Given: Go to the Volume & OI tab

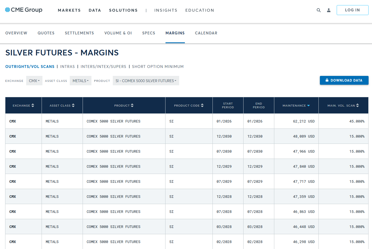Looking at the screenshot, I should (118, 33).
